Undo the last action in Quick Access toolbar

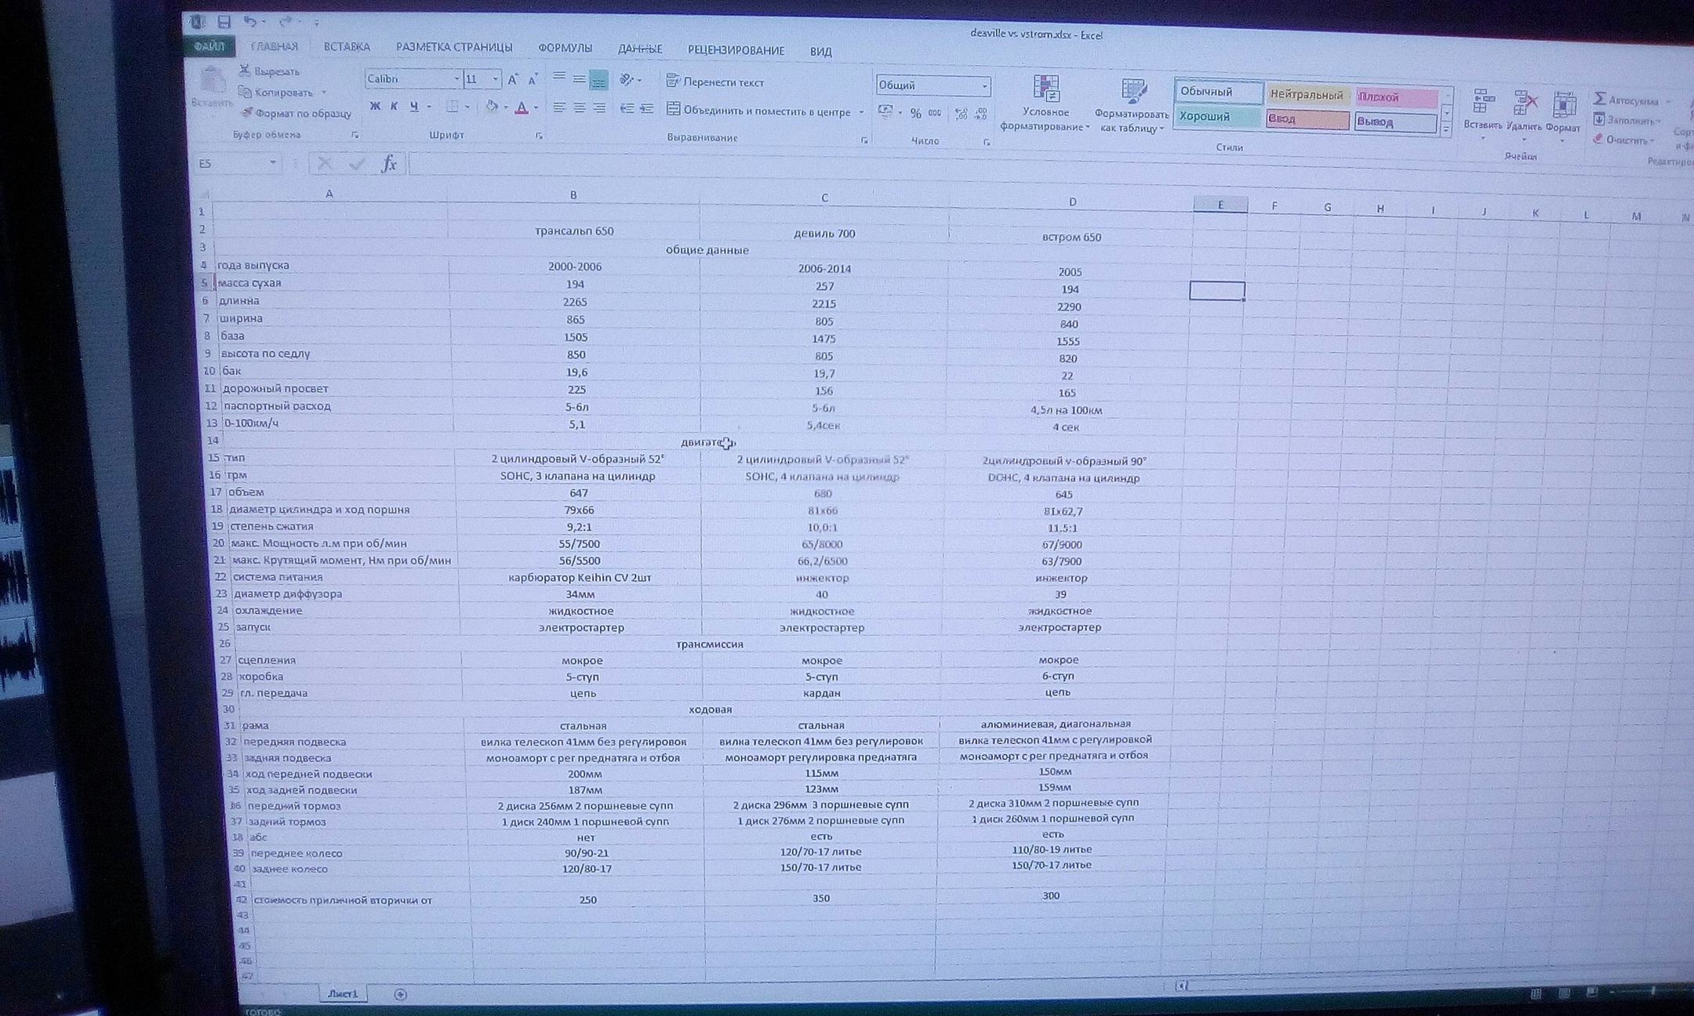click(x=250, y=22)
